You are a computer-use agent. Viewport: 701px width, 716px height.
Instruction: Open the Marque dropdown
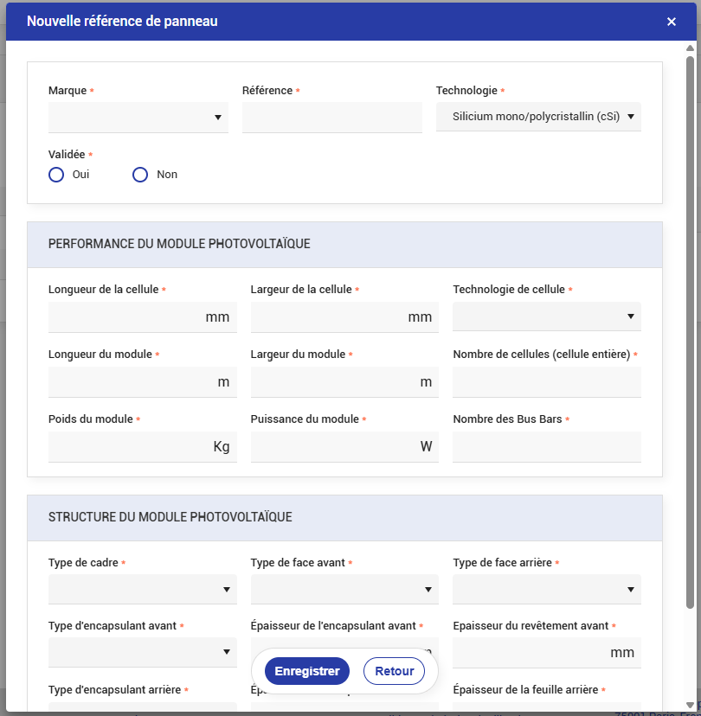[x=138, y=118]
